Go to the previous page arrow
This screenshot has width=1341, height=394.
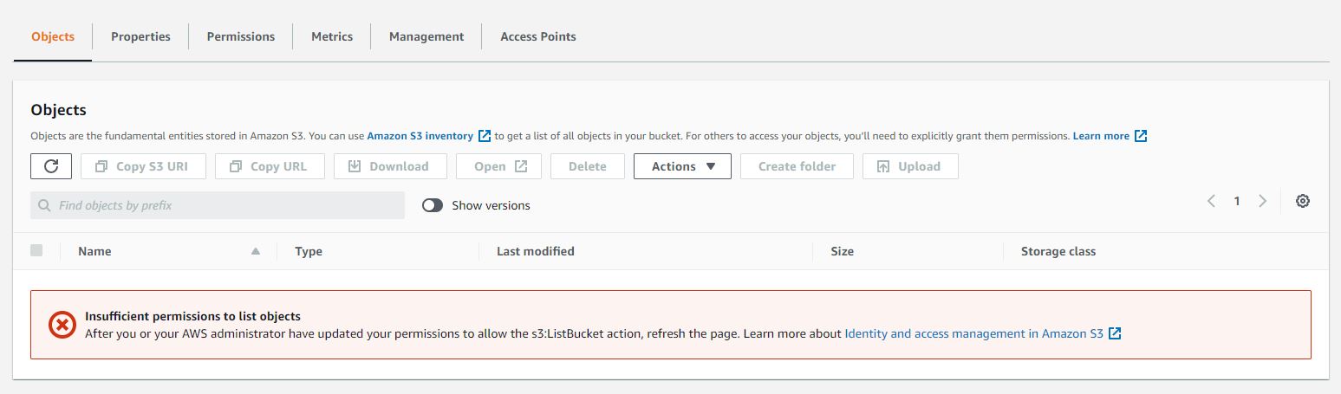1211,201
